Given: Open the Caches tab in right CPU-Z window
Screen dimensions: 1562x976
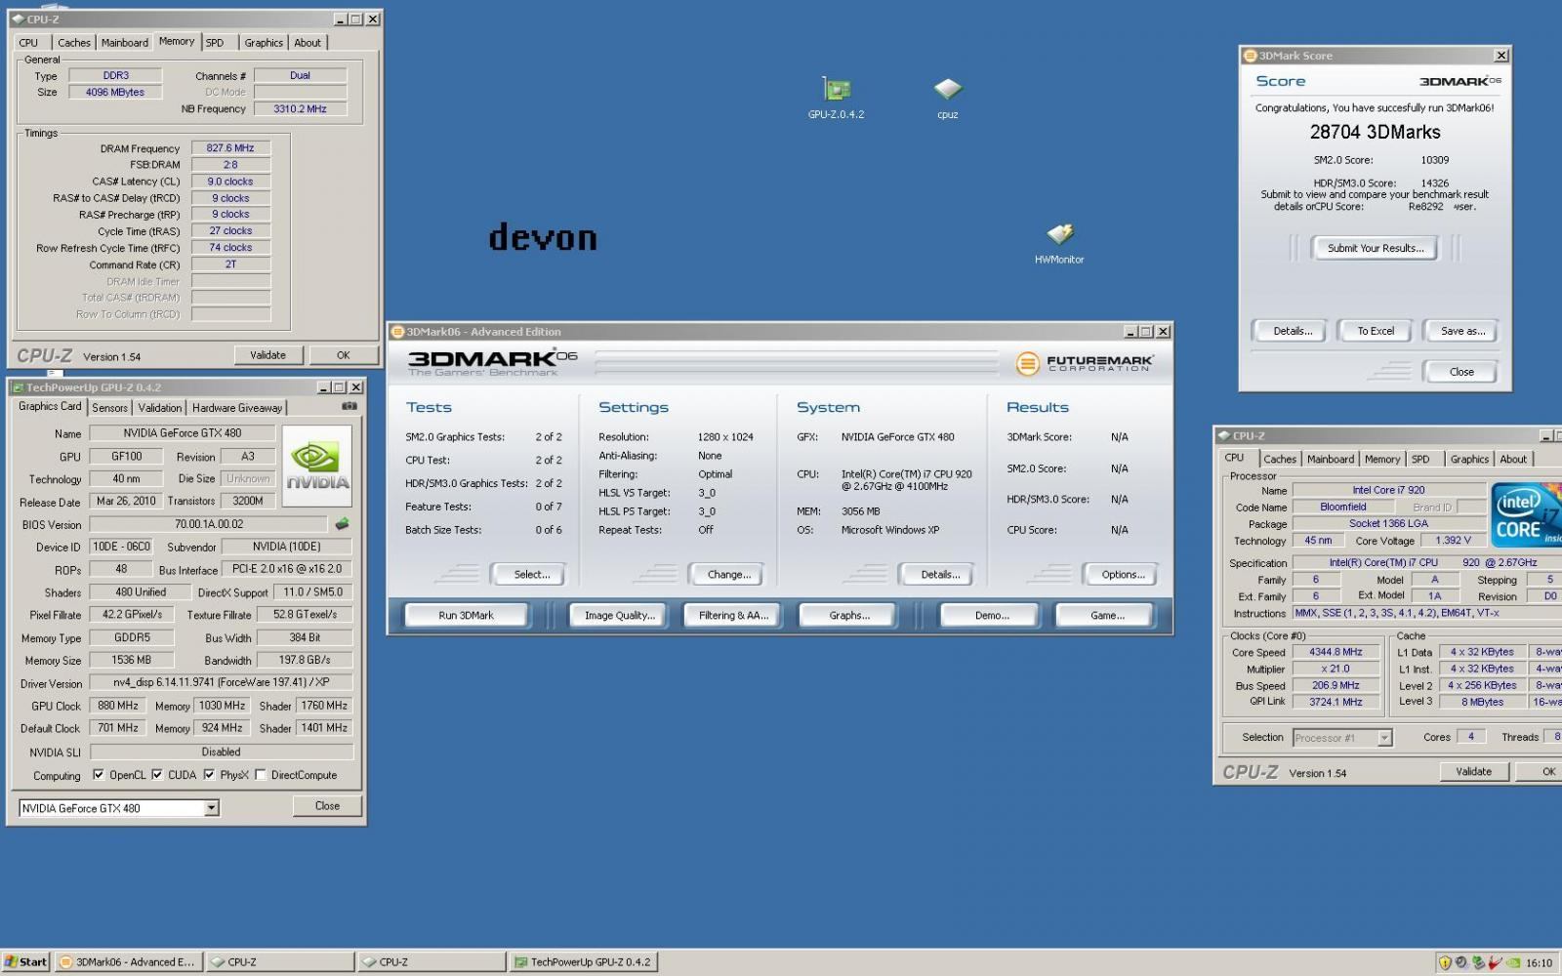Looking at the screenshot, I should pyautogui.click(x=1280, y=459).
